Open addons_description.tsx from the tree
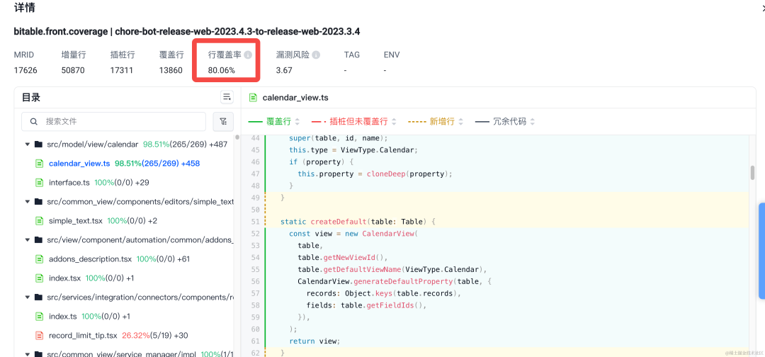765x357 pixels. (x=90, y=259)
